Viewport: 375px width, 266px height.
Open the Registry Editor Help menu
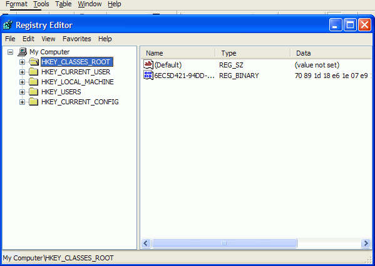tap(105, 39)
